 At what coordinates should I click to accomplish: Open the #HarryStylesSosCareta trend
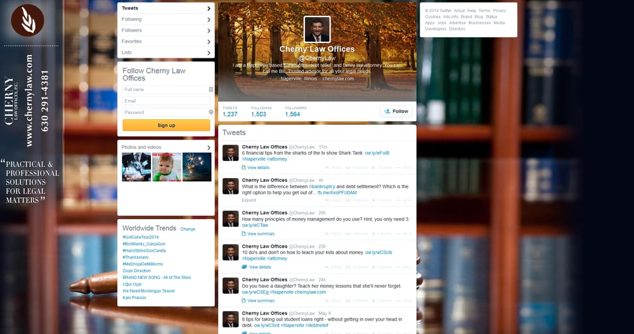pyautogui.click(x=144, y=251)
